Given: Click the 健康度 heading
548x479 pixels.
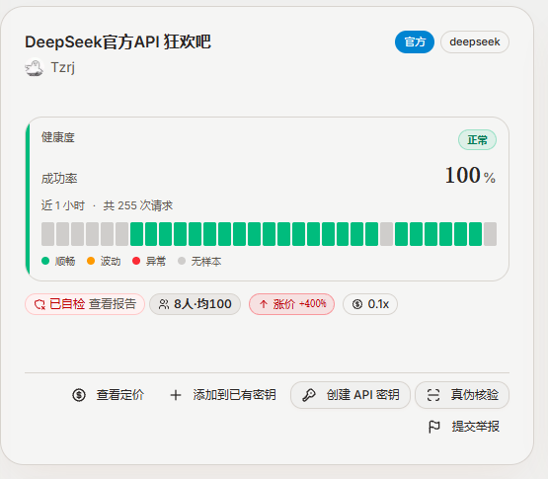Looking at the screenshot, I should (x=58, y=137).
